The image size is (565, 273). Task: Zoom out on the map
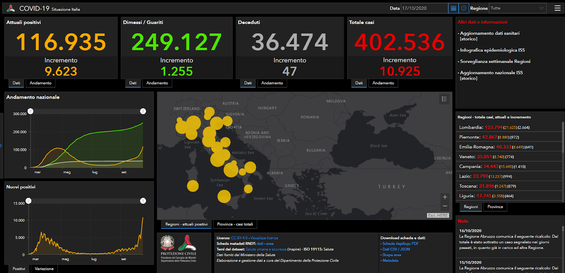(445, 206)
